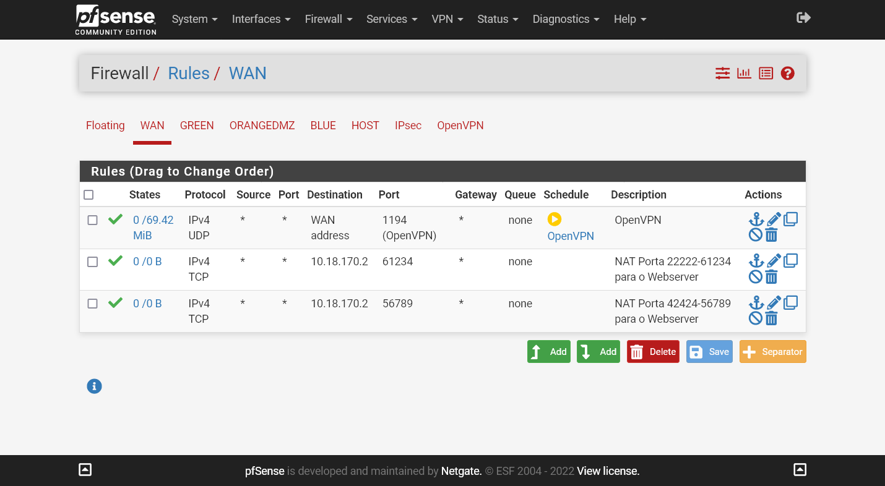Copy the port 61234 rule
The height and width of the screenshot is (486, 885).
[790, 261]
